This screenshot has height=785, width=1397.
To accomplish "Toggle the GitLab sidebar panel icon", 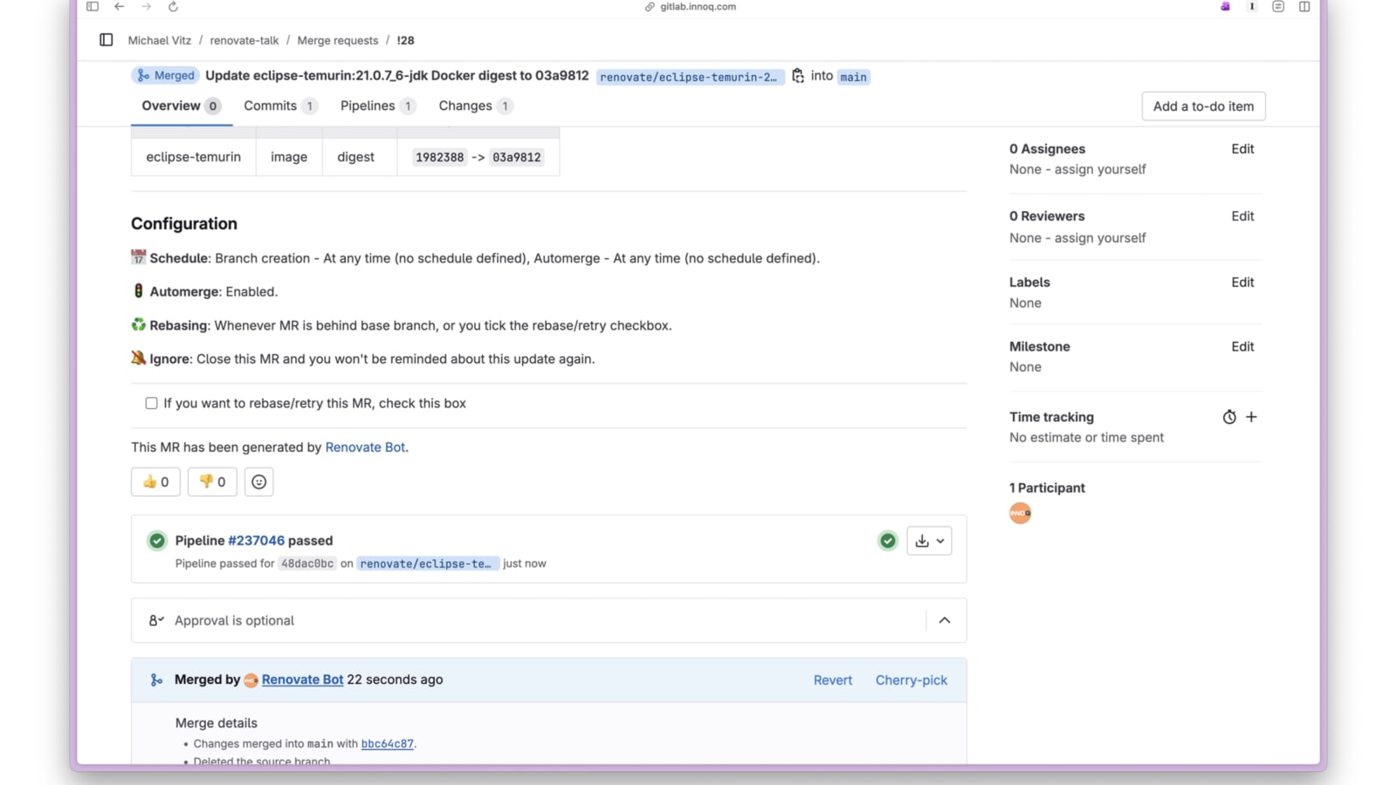I will [x=107, y=40].
